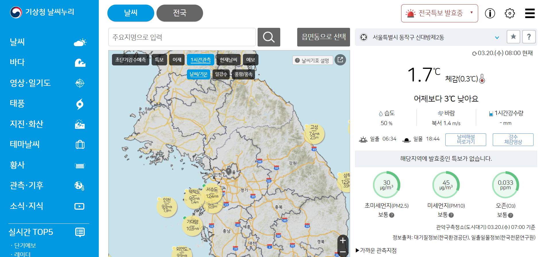Click the Seoul location pin on map

tap(229, 172)
